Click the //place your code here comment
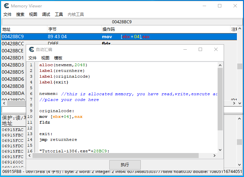This screenshot has width=244, height=177. [x=69, y=100]
